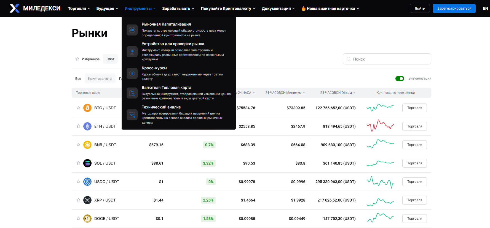Screen dimensions: 490x228
Task: Select the Спот tab
Action: (110, 59)
